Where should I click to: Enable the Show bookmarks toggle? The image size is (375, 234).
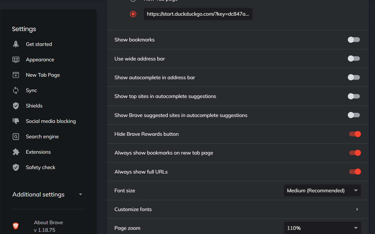click(354, 40)
